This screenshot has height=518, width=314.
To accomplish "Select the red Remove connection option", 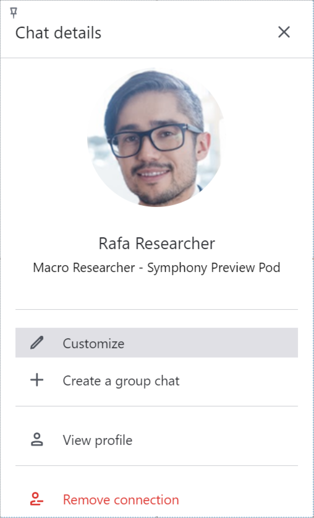I will tap(121, 500).
